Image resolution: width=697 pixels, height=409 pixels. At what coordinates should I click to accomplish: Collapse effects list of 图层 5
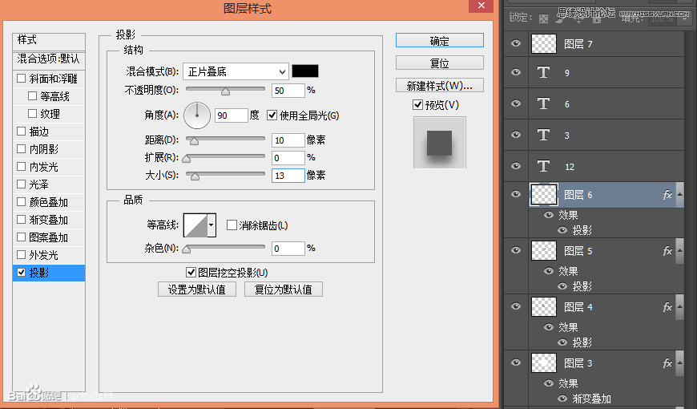coord(679,250)
